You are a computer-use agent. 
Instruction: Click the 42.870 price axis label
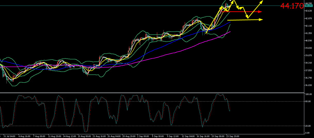tap(309, 19)
